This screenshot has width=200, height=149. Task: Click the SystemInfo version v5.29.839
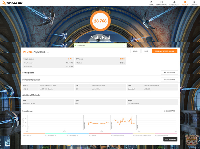(147, 89)
